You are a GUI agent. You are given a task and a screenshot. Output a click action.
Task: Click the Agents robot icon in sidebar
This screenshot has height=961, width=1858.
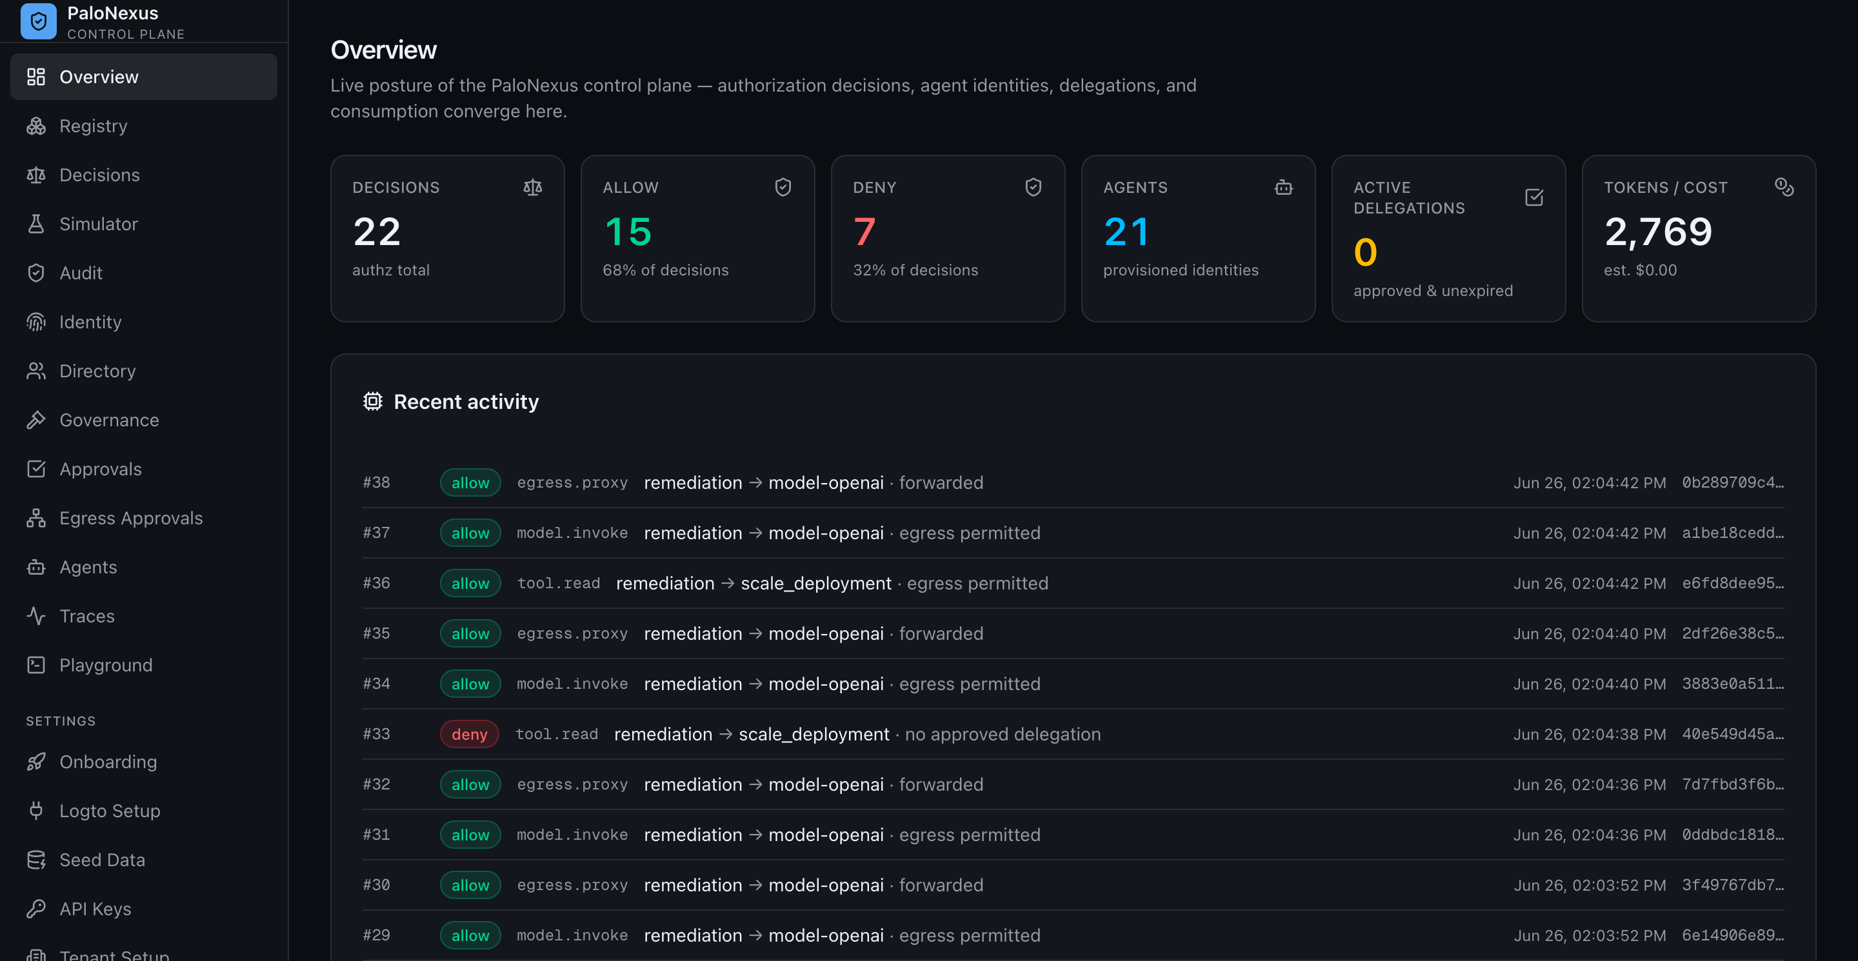coord(36,567)
